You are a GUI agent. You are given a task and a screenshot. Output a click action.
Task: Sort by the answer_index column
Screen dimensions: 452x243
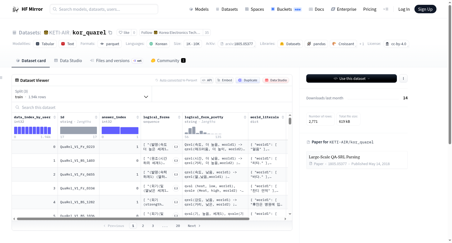[x=138, y=117]
